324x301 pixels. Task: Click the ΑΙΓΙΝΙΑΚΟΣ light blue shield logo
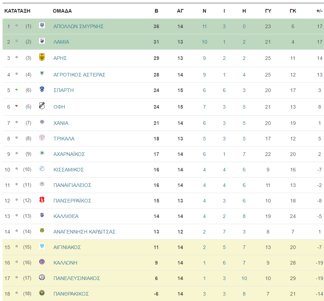click(42, 246)
